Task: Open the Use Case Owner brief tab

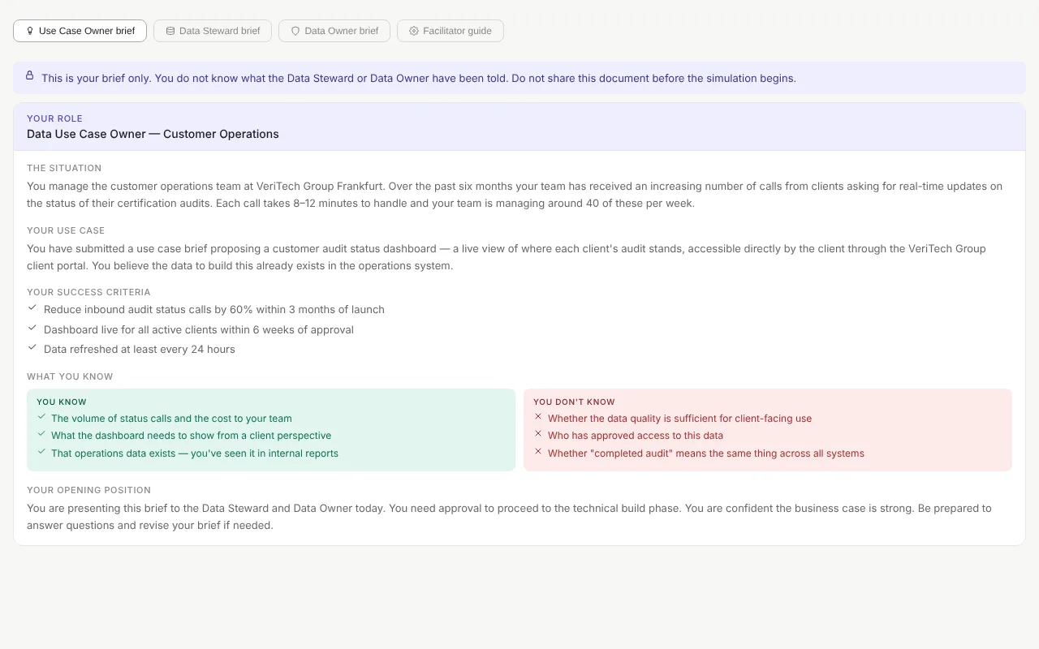Action: 80,31
